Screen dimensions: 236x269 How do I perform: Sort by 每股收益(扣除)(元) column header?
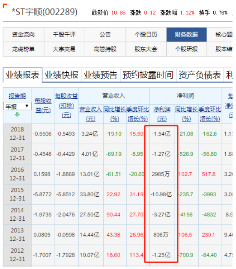pyautogui.click(x=66, y=105)
